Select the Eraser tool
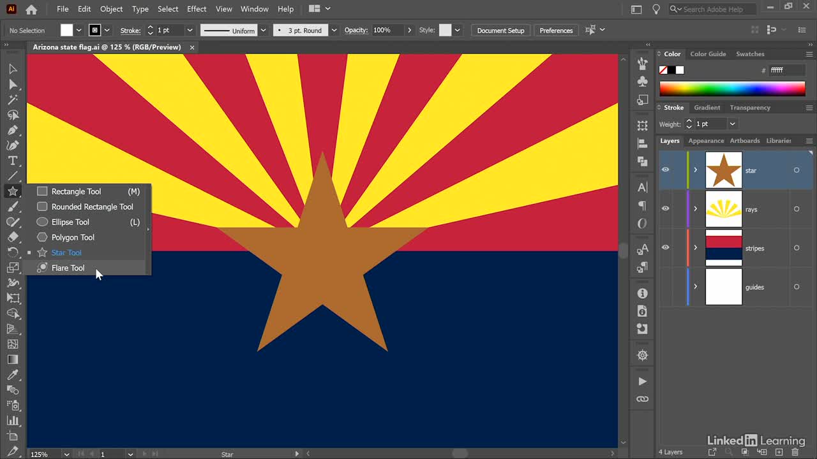The image size is (817, 459). pos(13,237)
